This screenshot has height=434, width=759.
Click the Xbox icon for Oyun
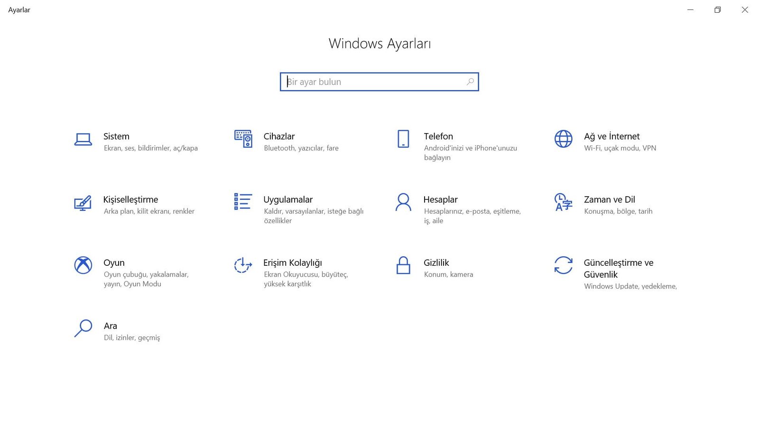click(83, 265)
